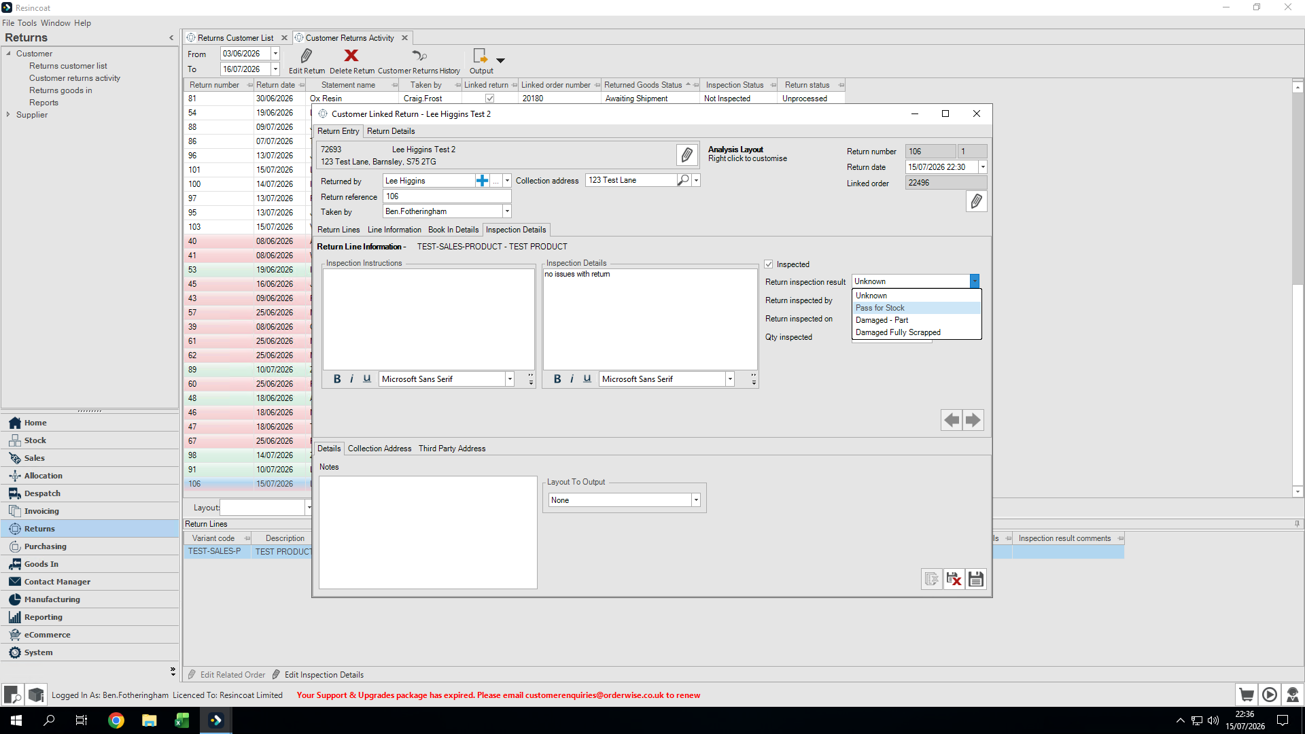This screenshot has height=734, width=1305.
Task: Switch to the Return Details tab
Action: pos(391,131)
